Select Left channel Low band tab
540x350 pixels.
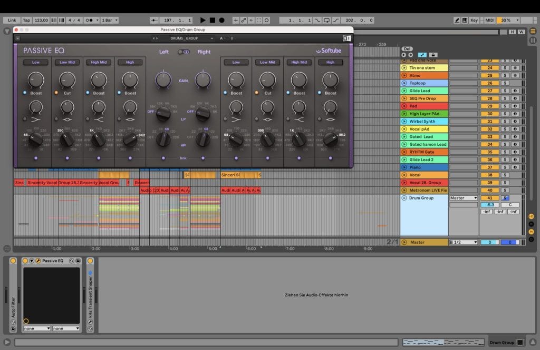pyautogui.click(x=36, y=62)
